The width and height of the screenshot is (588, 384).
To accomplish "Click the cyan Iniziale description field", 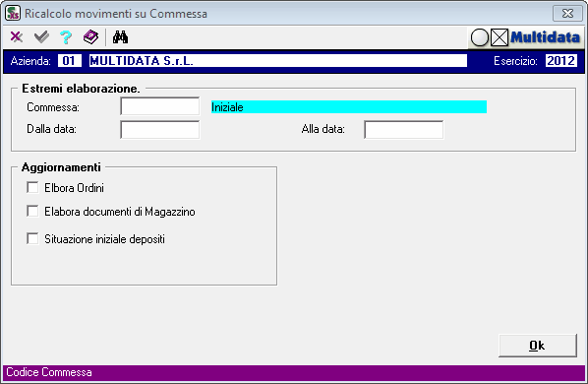I will [x=349, y=107].
